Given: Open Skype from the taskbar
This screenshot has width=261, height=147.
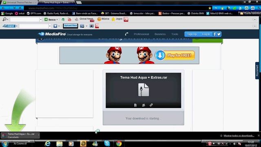Looking at the screenshot, I should pos(107,143).
